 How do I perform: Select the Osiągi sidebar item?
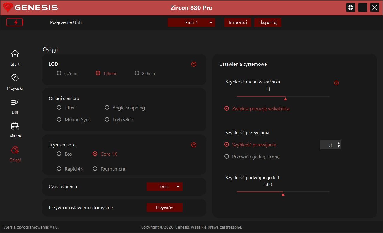15,154
